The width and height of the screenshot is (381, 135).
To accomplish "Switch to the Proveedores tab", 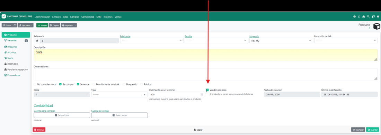I will (16, 75).
